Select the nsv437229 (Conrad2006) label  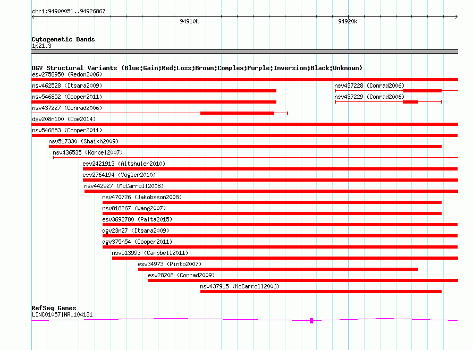(x=369, y=97)
